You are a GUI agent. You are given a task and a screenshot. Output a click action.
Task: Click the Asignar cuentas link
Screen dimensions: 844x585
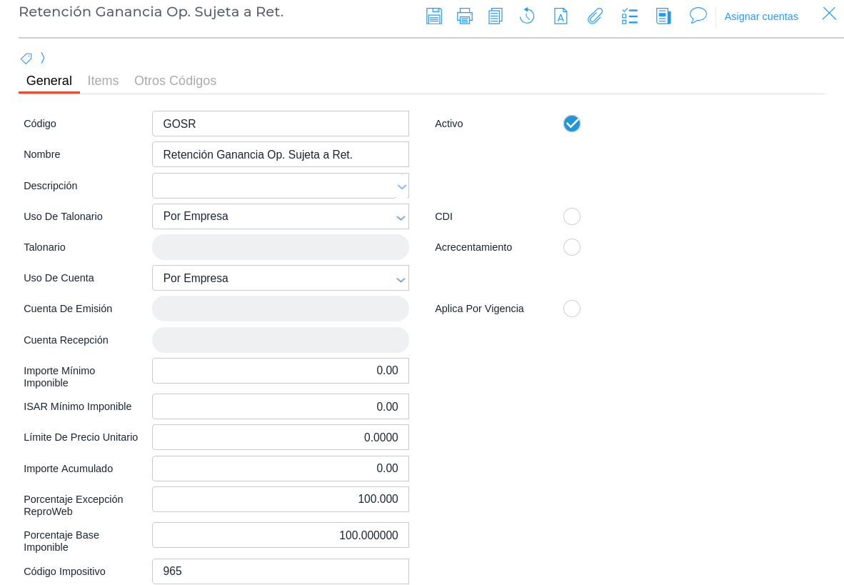tap(761, 16)
